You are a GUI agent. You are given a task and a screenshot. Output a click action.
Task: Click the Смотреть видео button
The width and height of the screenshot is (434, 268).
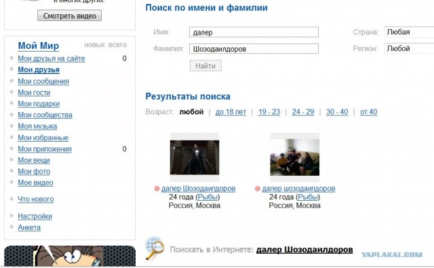click(x=69, y=16)
